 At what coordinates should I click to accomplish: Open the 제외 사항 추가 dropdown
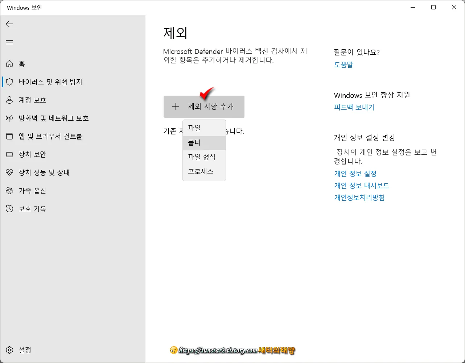point(204,107)
